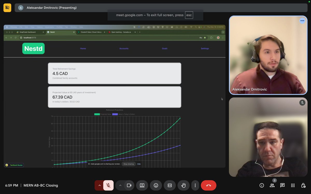Open the activities grid icon
311x194 pixels.
point(293,185)
